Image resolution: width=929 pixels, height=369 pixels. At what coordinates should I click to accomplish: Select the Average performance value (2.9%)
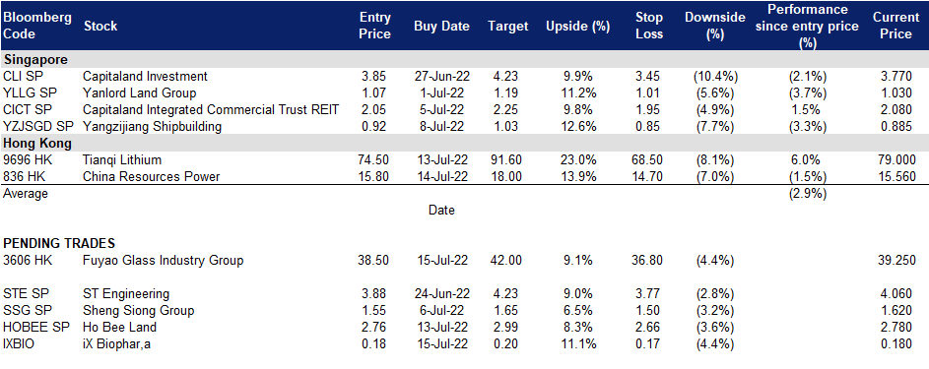[808, 194]
